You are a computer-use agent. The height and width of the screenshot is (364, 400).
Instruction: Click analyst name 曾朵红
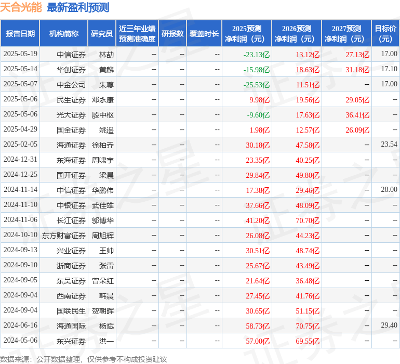103,280
